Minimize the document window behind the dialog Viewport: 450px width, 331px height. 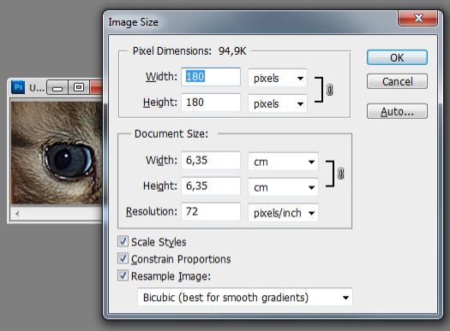57,87
